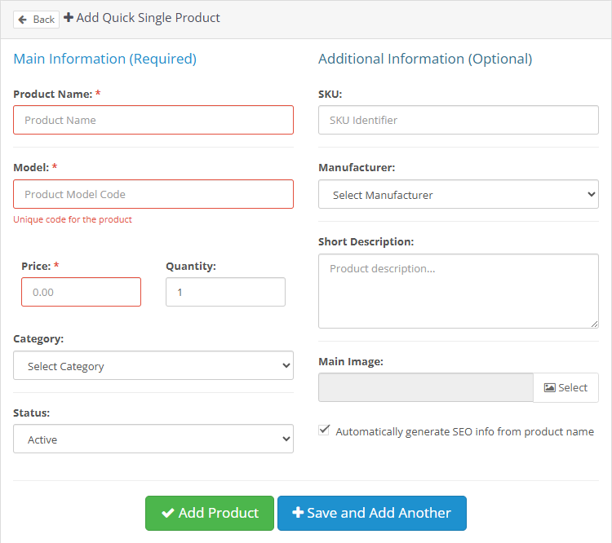Click the plus icon on Save and Add Another
Viewport: 612px width, 543px height.
pyautogui.click(x=298, y=513)
